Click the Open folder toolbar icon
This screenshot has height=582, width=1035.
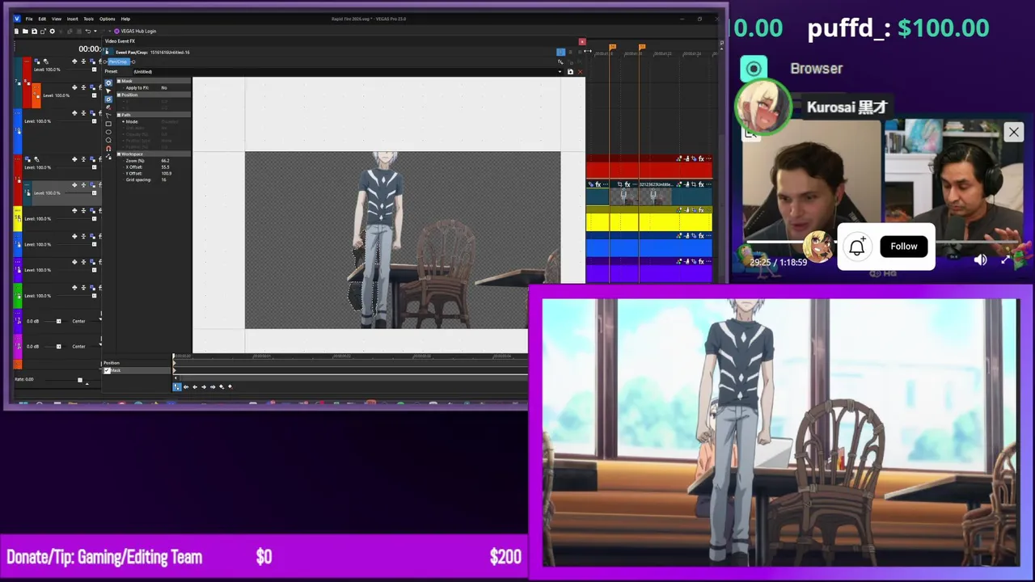pos(25,31)
